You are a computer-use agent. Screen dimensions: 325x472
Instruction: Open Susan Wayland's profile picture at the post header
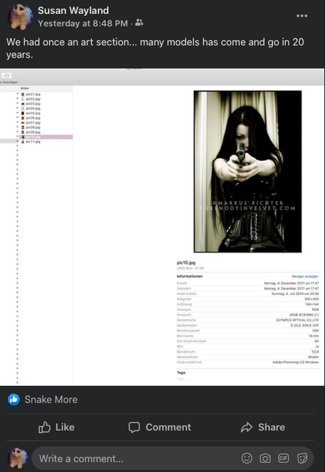click(19, 17)
